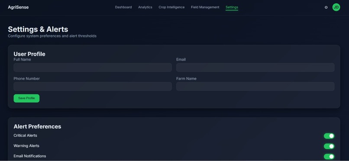Click the Settings & Alerts heading
The width and height of the screenshot is (349, 161).
pos(38,29)
